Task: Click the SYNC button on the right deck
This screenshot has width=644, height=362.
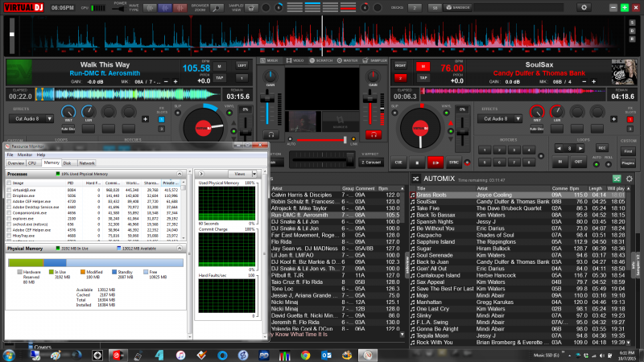Action: click(453, 162)
